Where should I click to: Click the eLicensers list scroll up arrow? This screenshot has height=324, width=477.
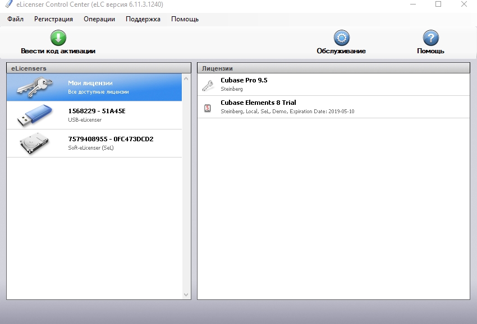(186, 78)
